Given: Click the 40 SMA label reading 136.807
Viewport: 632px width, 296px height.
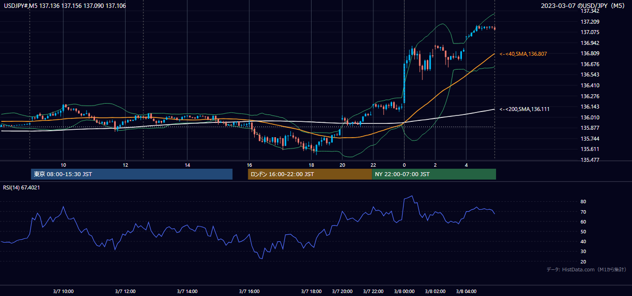Looking at the screenshot, I should (x=523, y=54).
